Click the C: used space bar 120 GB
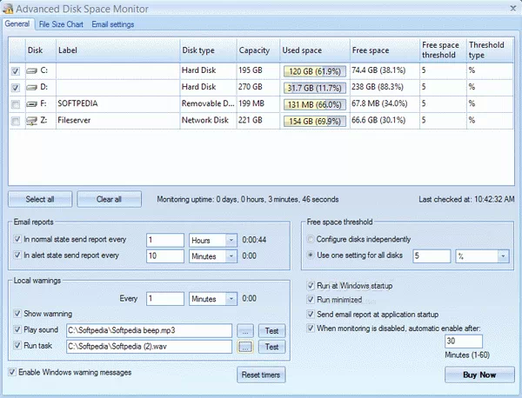Image resolution: width=522 pixels, height=398 pixels. point(315,71)
